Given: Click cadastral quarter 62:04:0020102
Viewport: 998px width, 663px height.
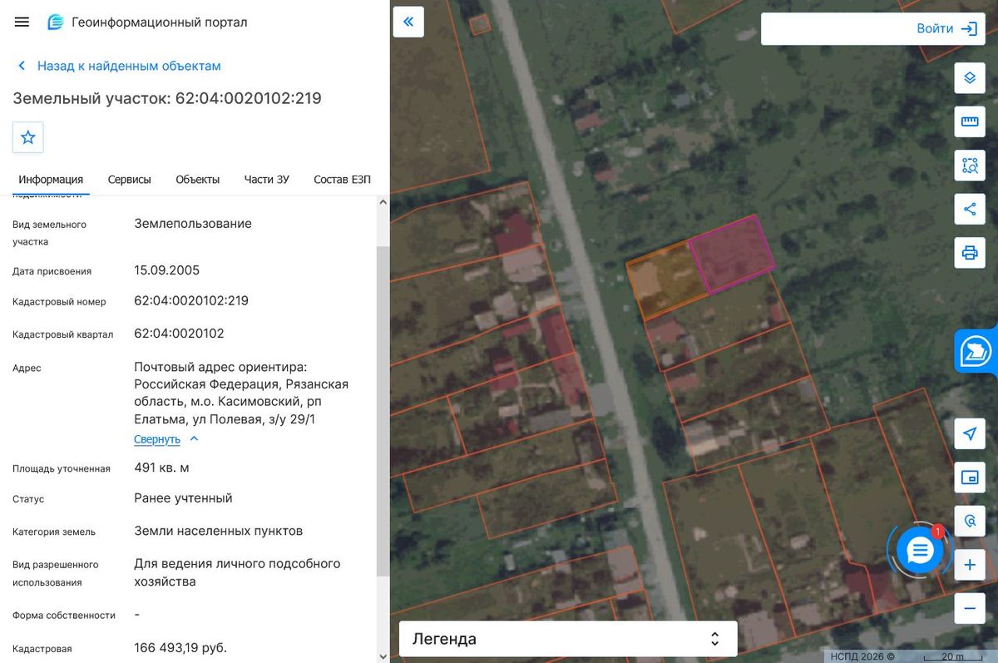Looking at the screenshot, I should click(x=179, y=334).
